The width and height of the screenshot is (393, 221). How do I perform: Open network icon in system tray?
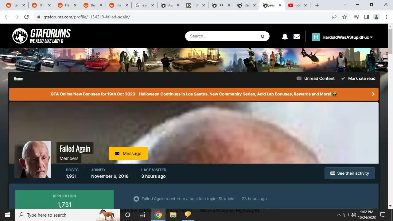(x=346, y=215)
